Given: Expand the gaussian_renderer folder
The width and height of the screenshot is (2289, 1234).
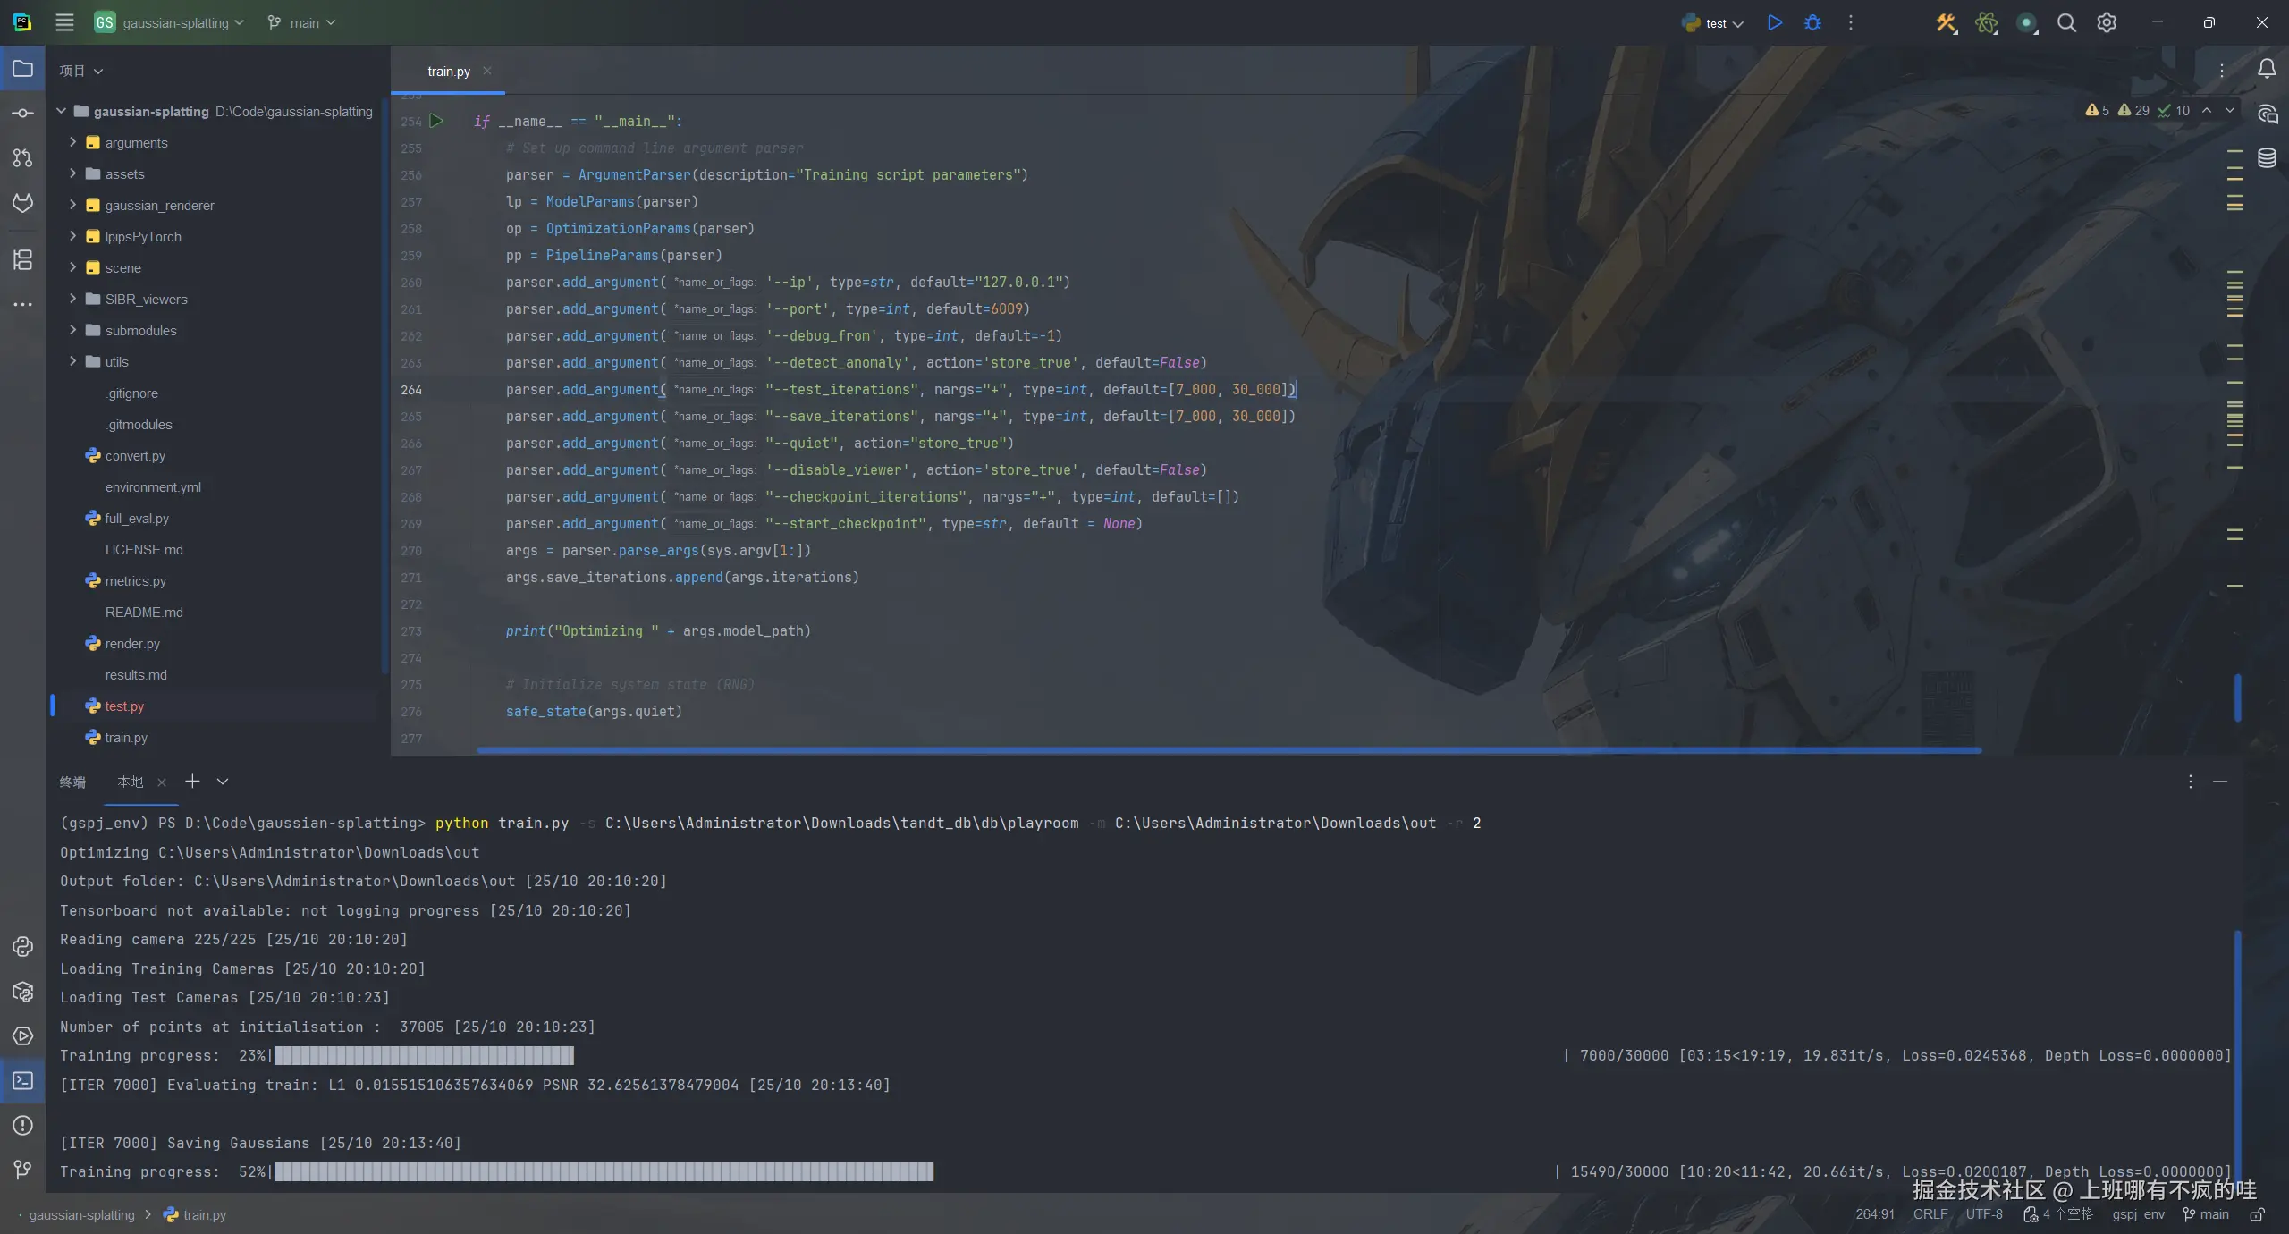Looking at the screenshot, I should pos(72,205).
